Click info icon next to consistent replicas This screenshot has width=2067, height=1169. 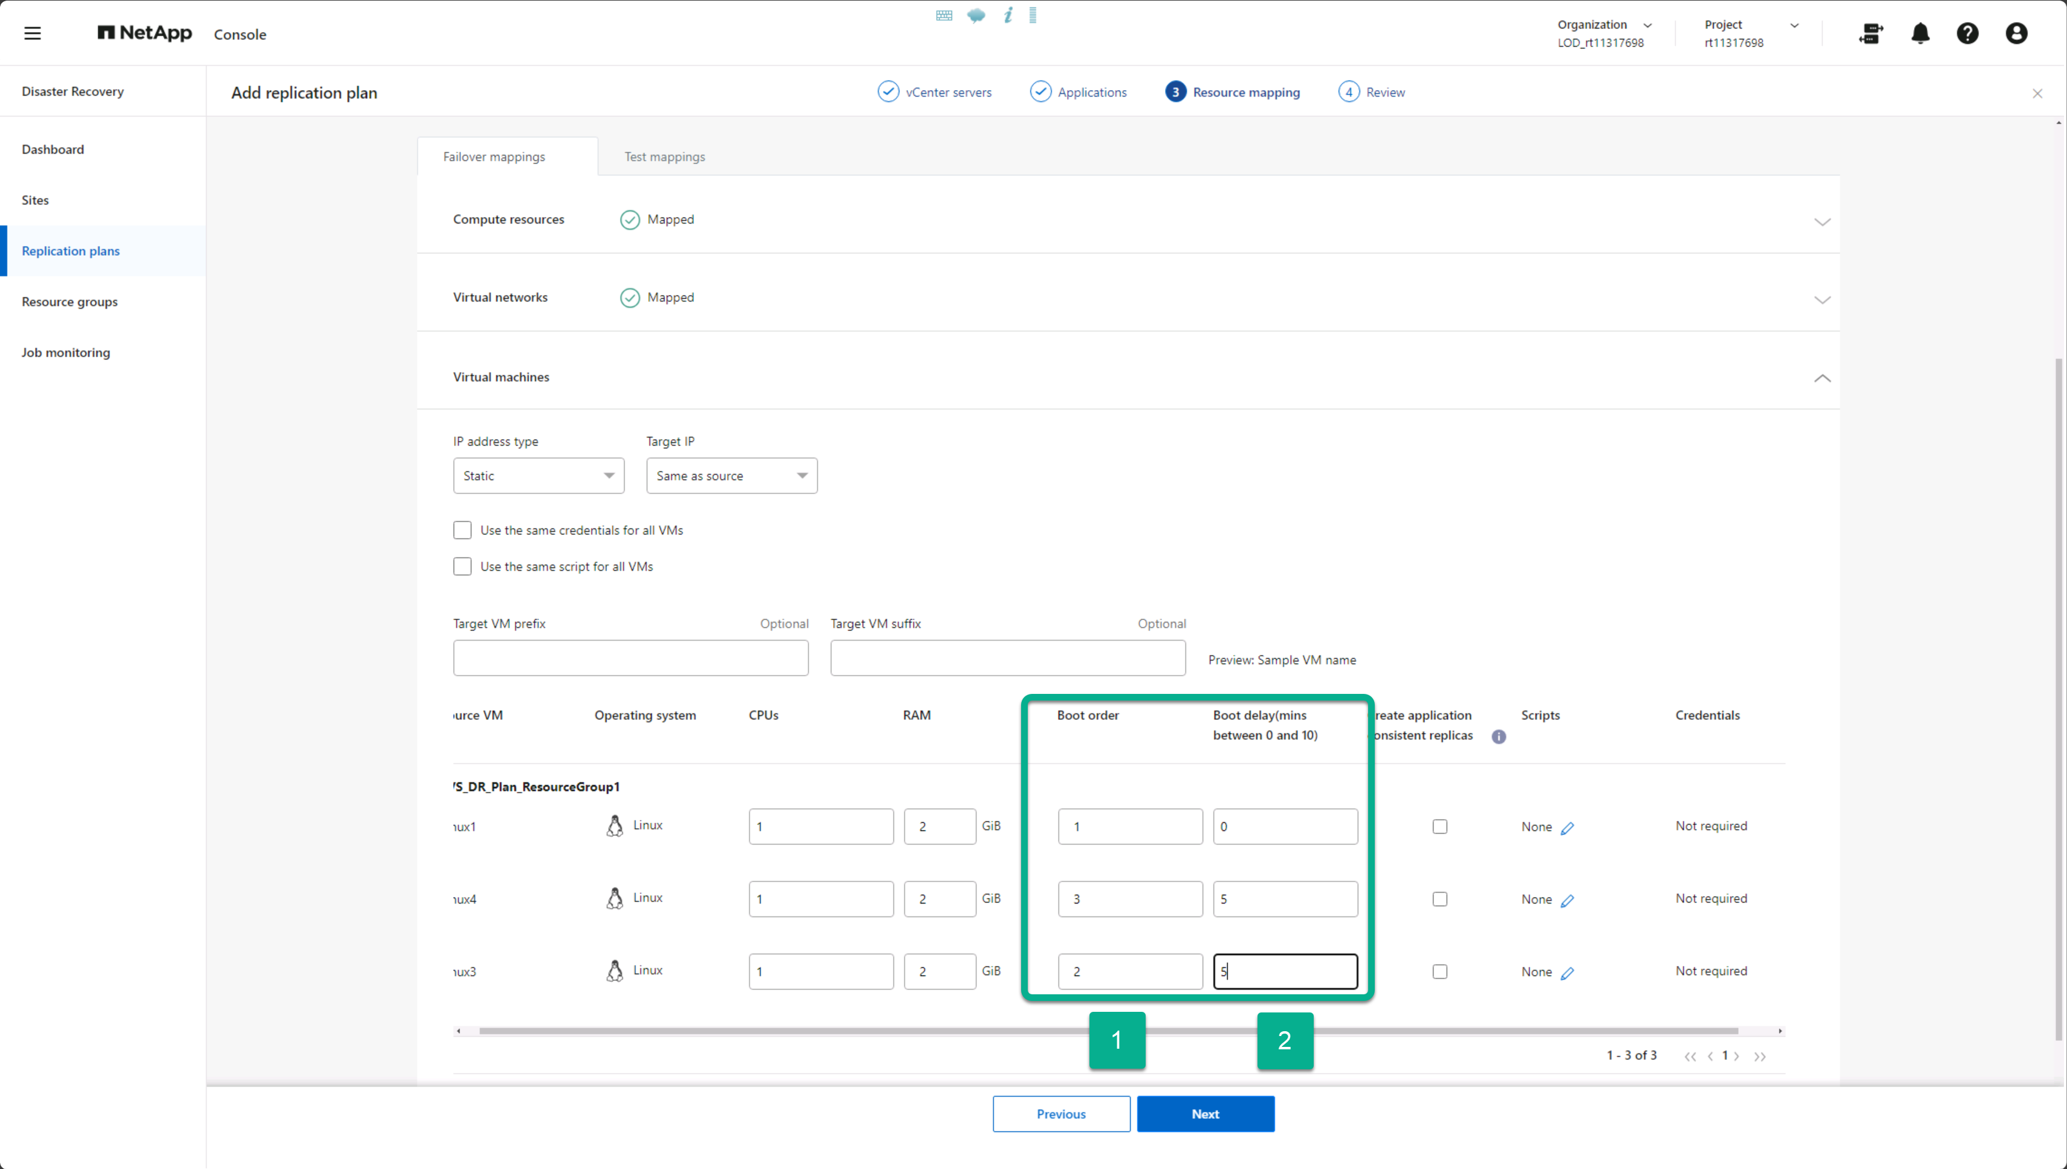click(x=1499, y=736)
